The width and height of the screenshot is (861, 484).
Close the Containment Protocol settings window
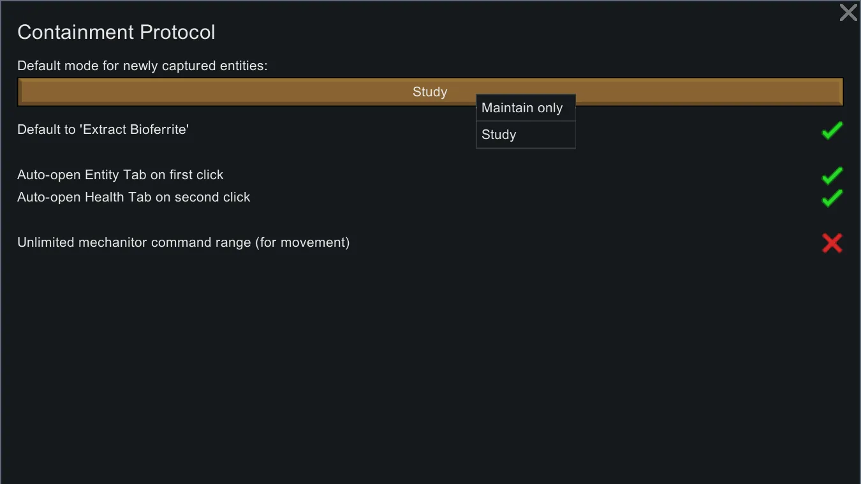848,13
